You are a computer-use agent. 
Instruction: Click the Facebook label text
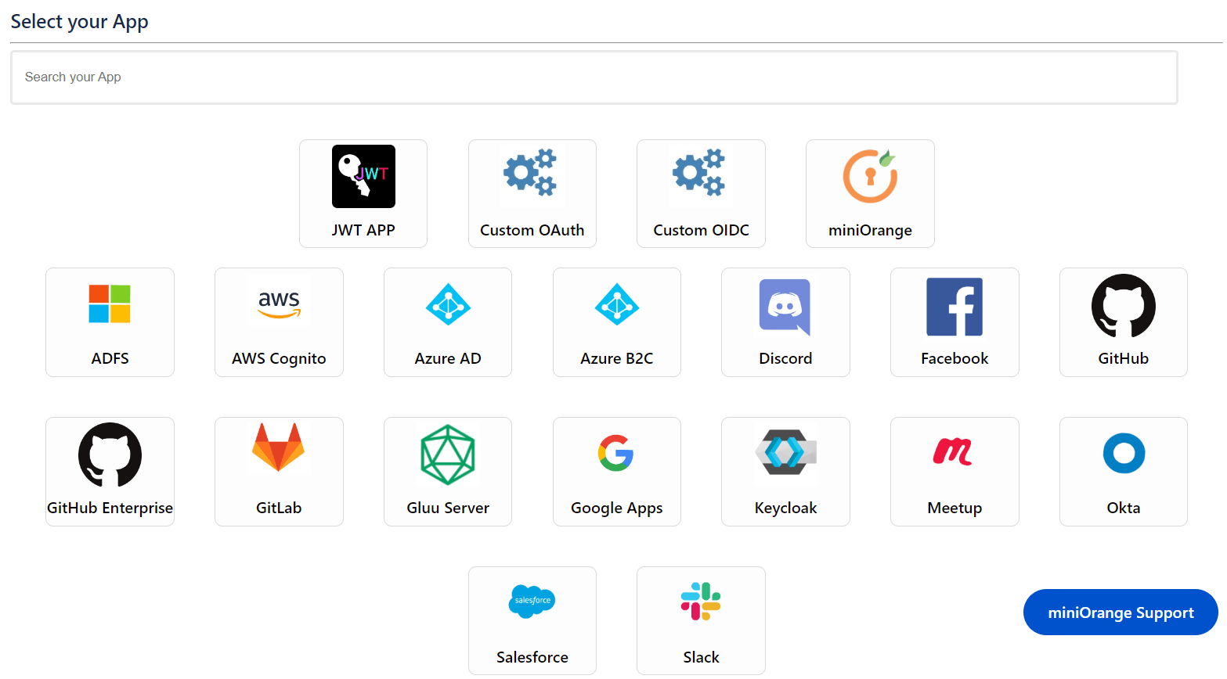pyautogui.click(x=955, y=358)
